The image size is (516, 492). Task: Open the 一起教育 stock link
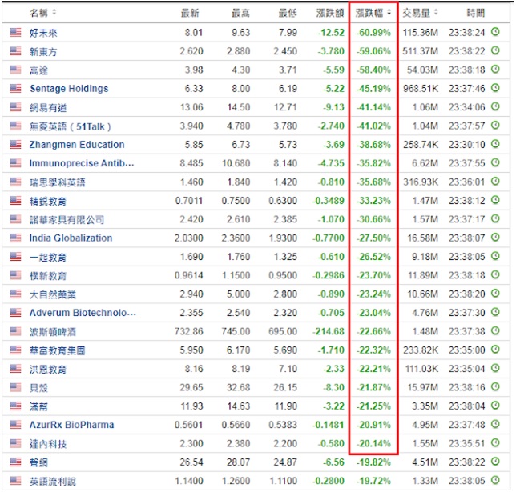[48, 257]
